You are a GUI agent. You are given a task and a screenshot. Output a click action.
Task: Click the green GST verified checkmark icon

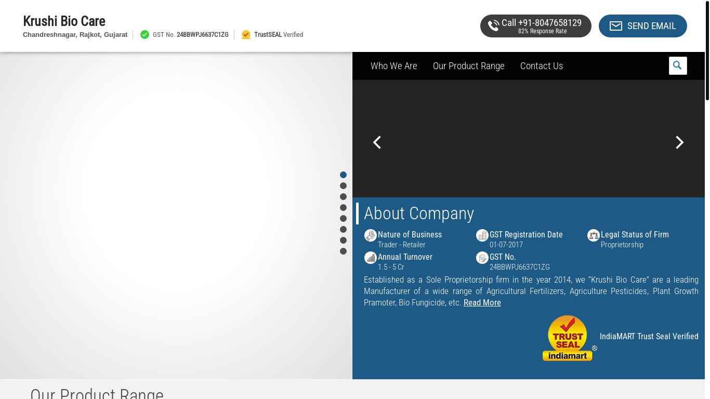[x=144, y=35]
